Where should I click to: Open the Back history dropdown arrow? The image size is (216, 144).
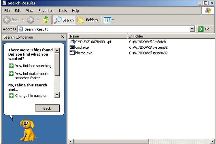click(x=23, y=20)
